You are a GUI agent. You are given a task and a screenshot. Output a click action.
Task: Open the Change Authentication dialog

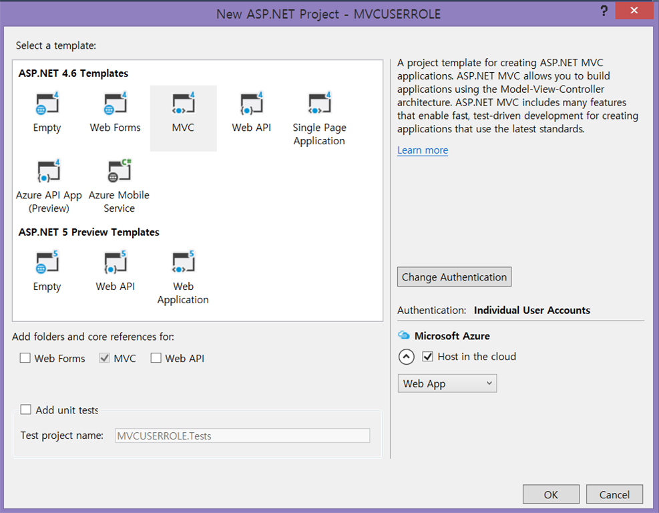click(x=454, y=277)
